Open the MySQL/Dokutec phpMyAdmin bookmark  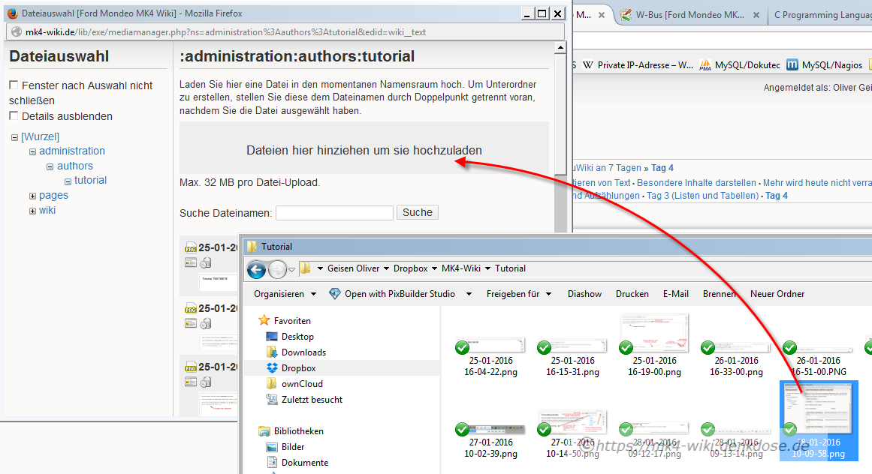coord(739,65)
